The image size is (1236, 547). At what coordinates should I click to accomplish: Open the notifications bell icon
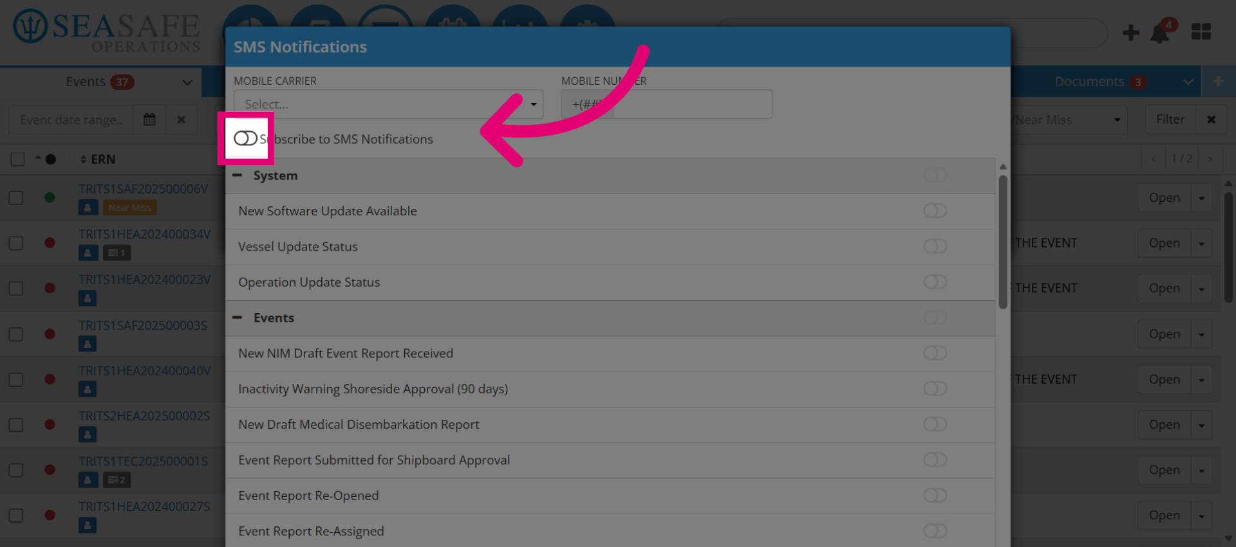pos(1160,33)
